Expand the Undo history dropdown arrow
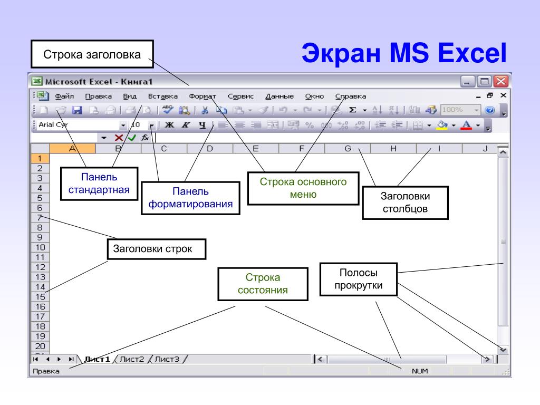540x405 pixels. click(x=295, y=111)
